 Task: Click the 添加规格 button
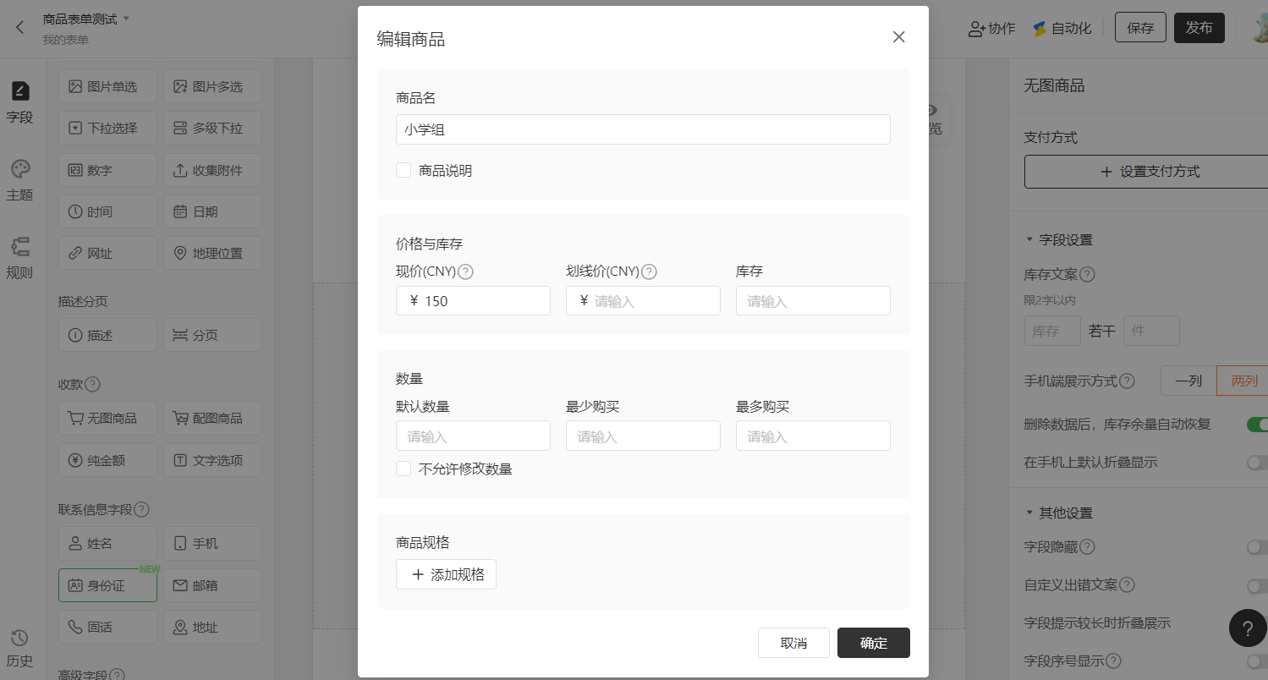point(446,574)
